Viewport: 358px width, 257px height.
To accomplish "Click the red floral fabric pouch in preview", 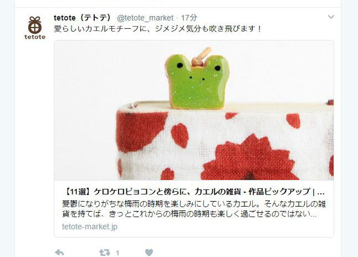I will (225, 141).
